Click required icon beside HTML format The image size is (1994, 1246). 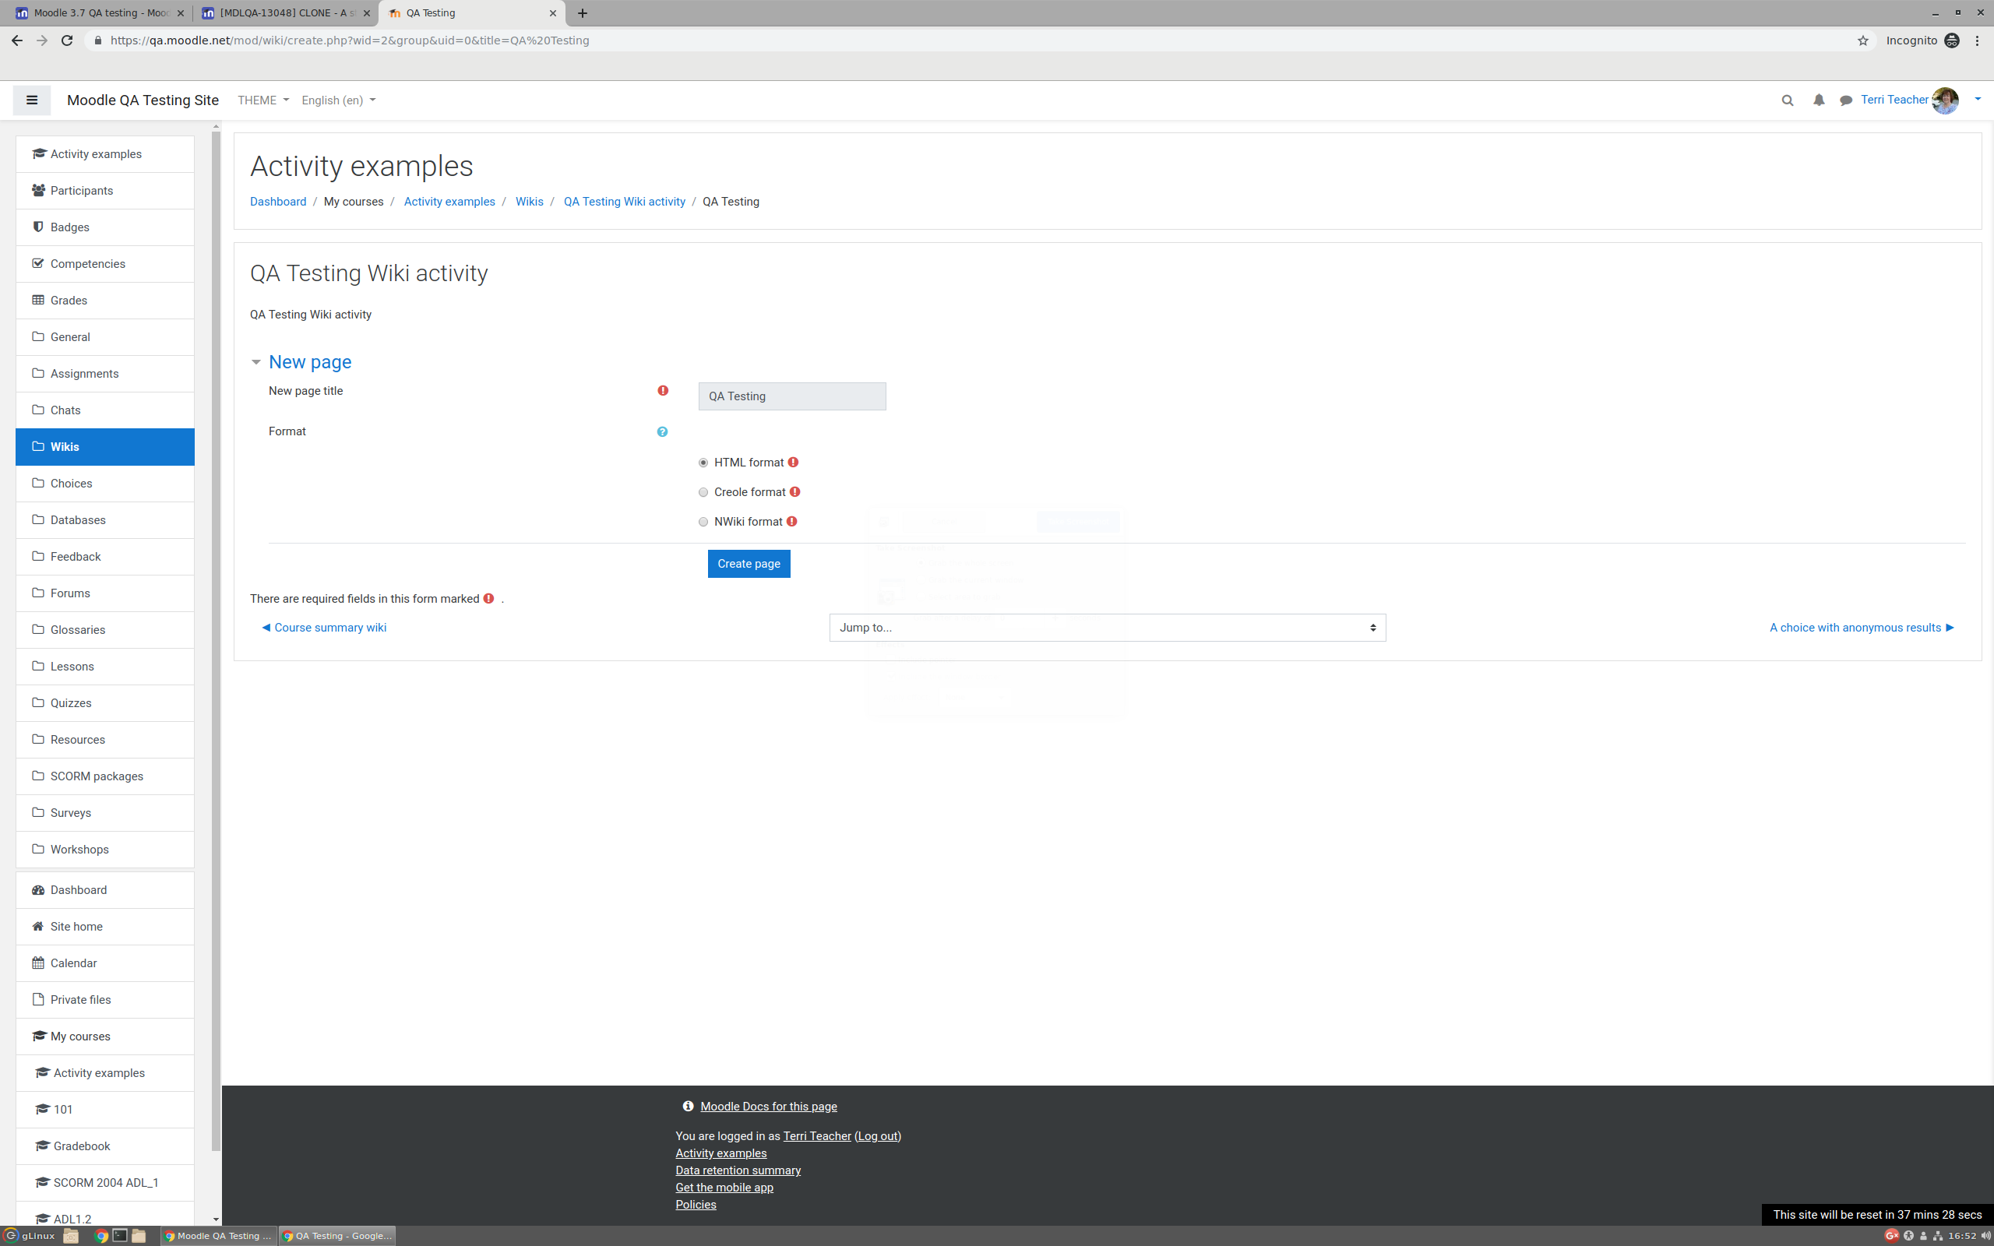[x=793, y=463]
